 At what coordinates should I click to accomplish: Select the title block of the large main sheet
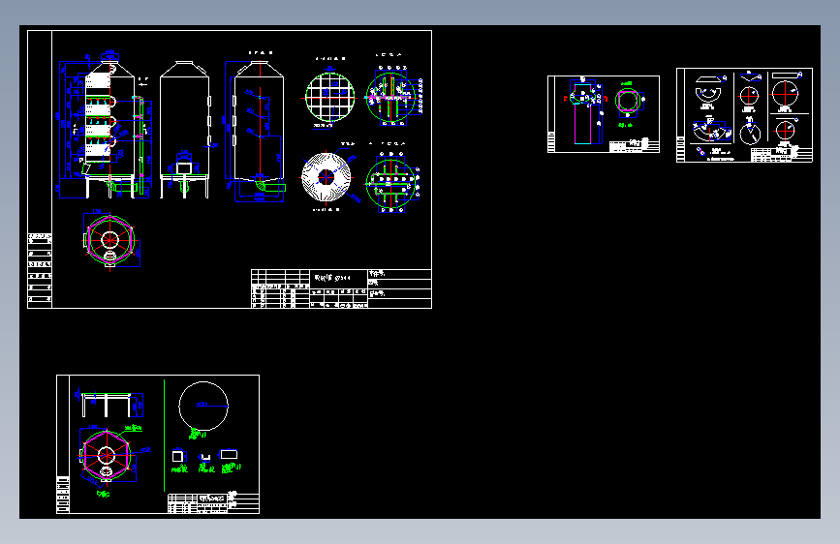[341, 288]
